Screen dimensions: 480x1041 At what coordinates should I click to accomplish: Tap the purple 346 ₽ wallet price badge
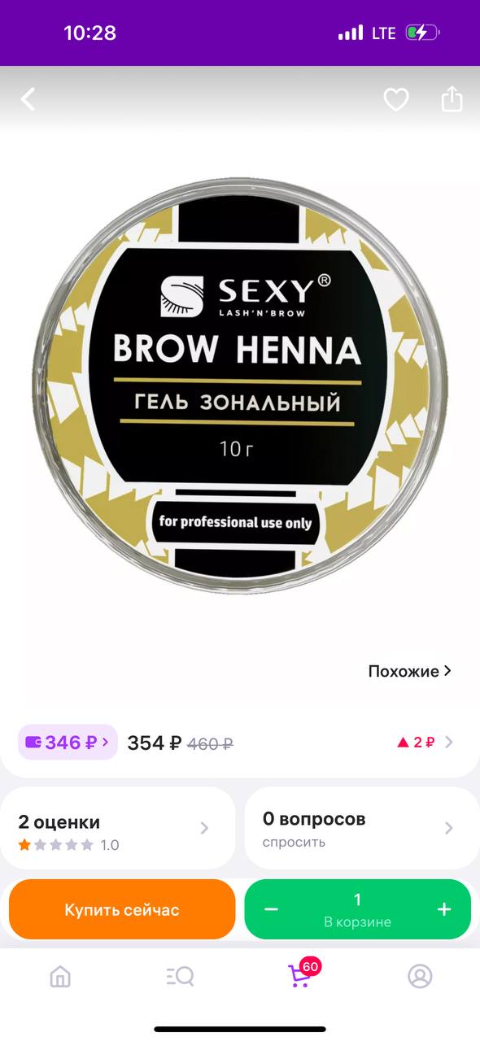(68, 742)
